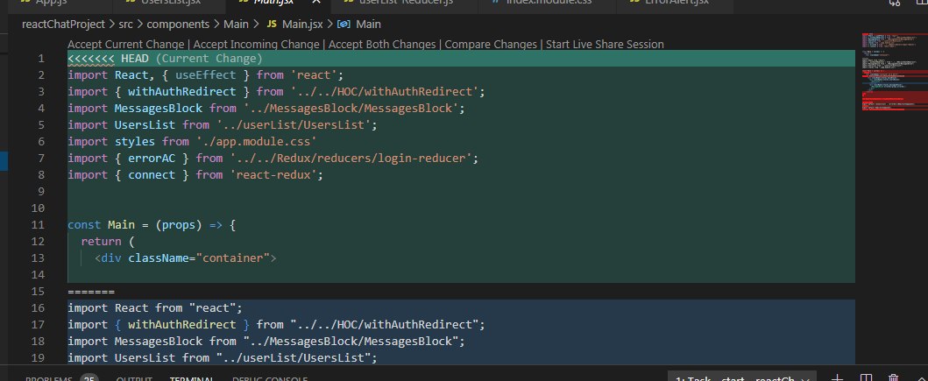Close the Main.jsx editor tab
This screenshot has height=381, width=928.
click(314, 4)
